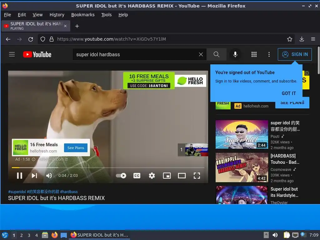Screen dimensions: 320x240
Task: Pause the video
Action: 19,176
